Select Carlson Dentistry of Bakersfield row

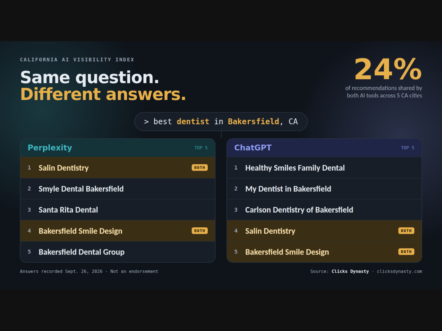tap(324, 210)
